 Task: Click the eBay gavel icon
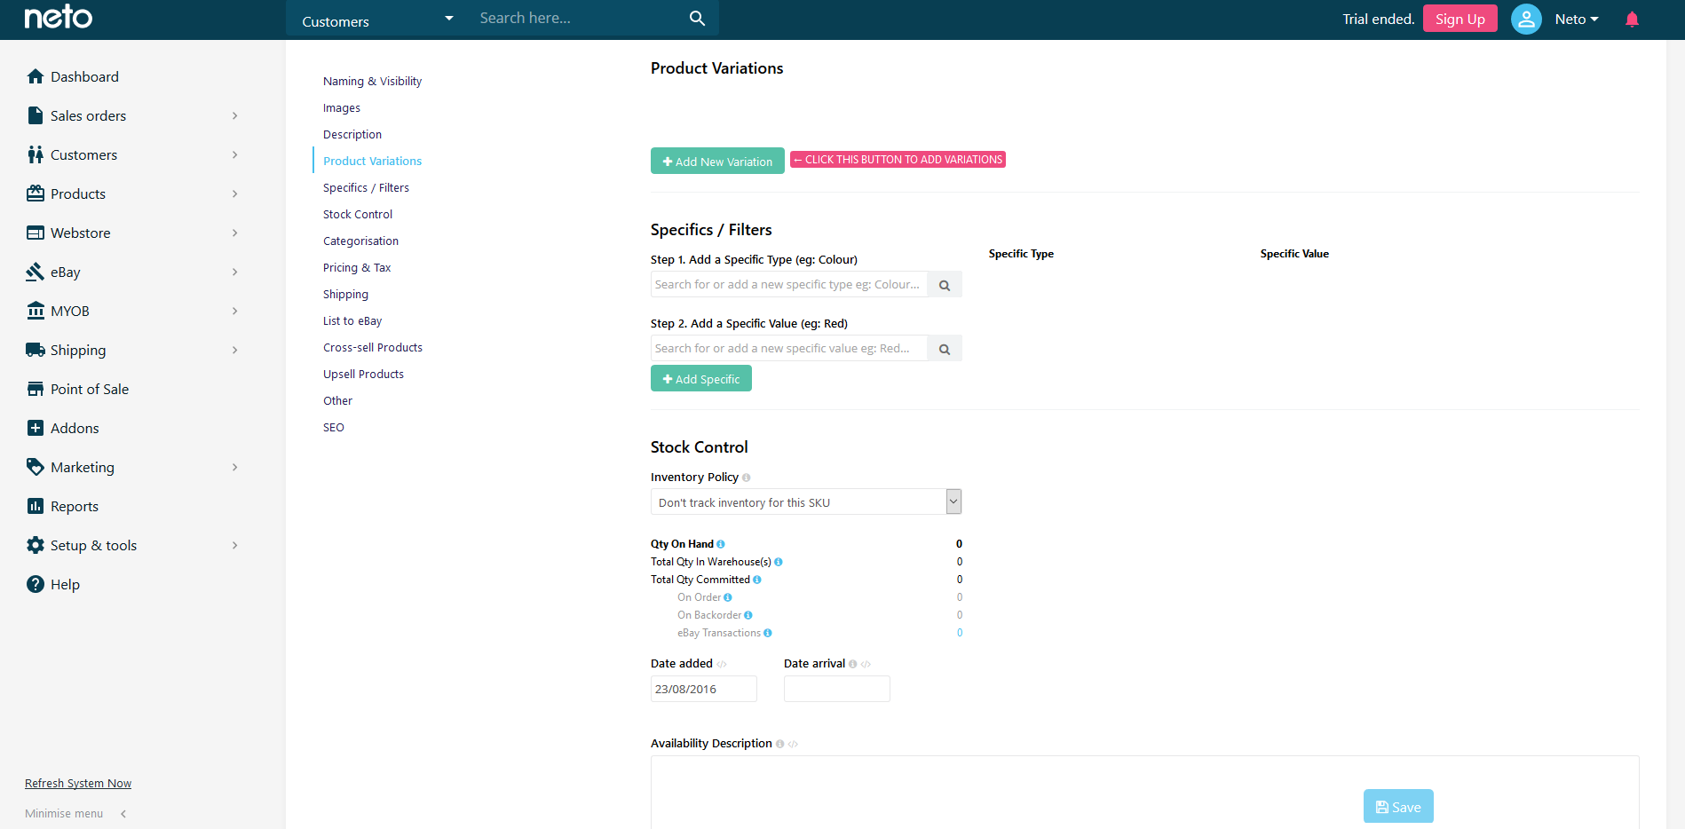(36, 272)
